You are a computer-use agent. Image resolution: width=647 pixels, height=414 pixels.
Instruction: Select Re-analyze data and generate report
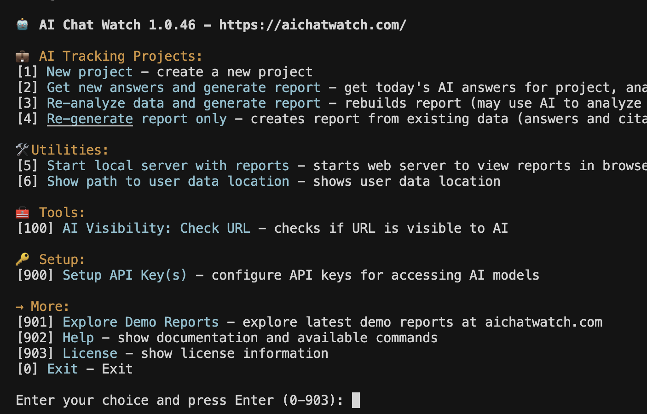pos(183,103)
